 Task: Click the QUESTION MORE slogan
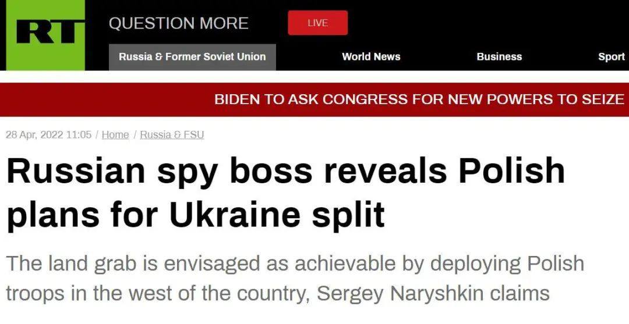coord(178,23)
